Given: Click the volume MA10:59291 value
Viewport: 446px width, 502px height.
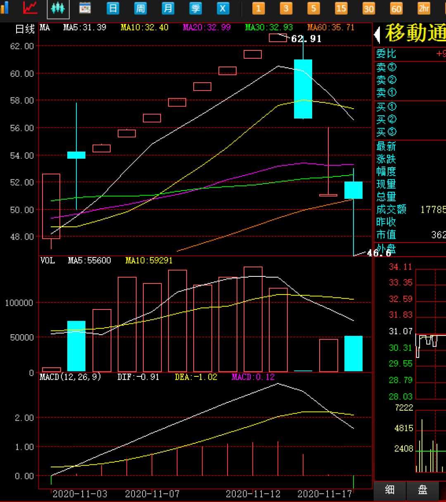Looking at the screenshot, I should (149, 261).
